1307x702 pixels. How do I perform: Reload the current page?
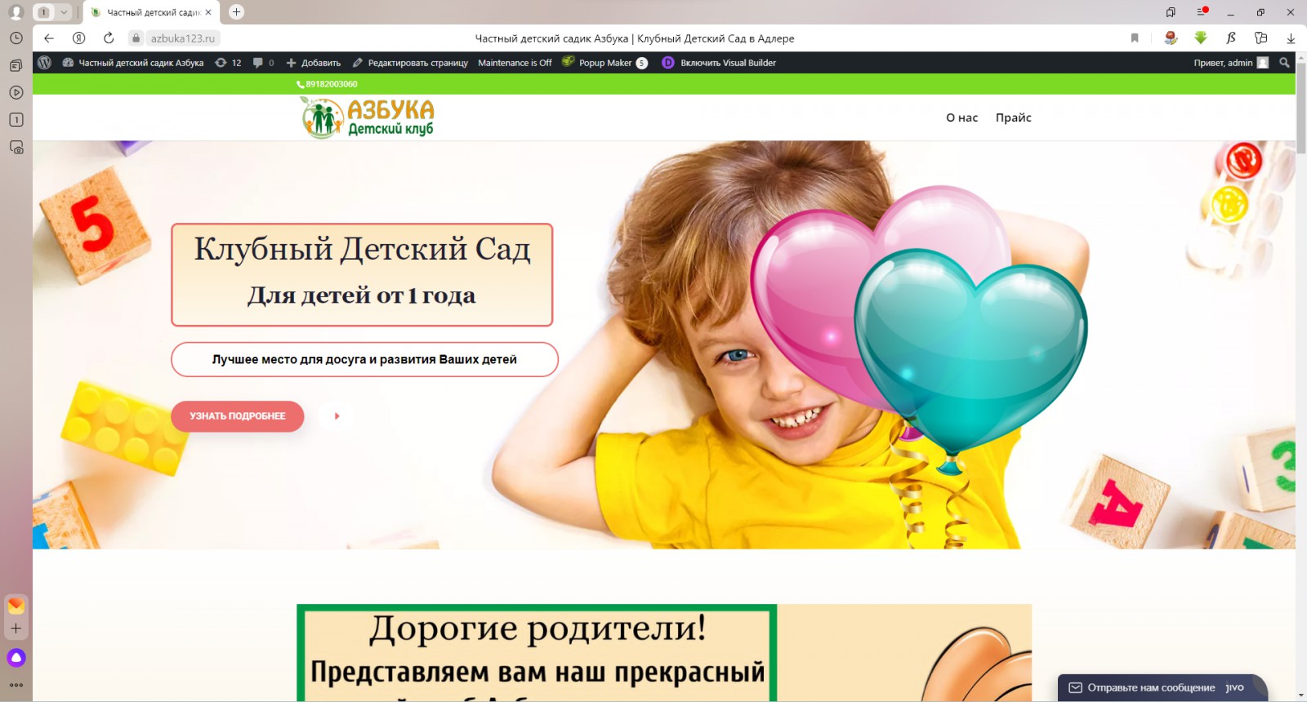109,38
